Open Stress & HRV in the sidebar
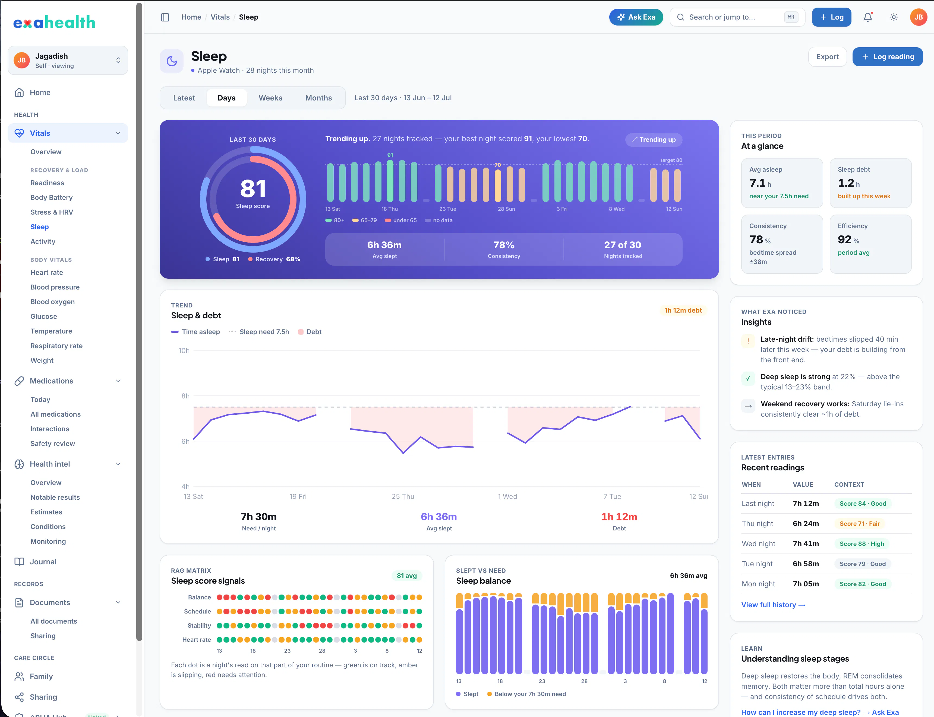The width and height of the screenshot is (934, 717). point(52,212)
